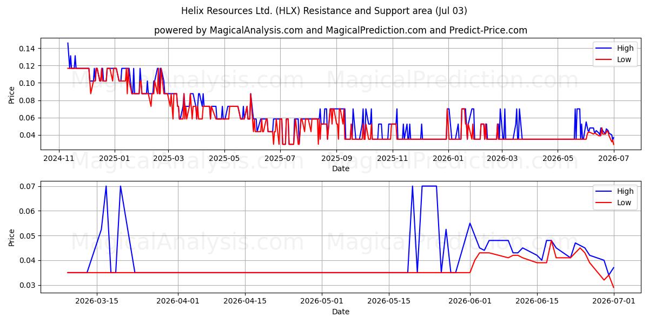Select the top chart y-axis value '0.04'
Image resolution: width=649 pixels, height=324 pixels.
tap(28, 135)
